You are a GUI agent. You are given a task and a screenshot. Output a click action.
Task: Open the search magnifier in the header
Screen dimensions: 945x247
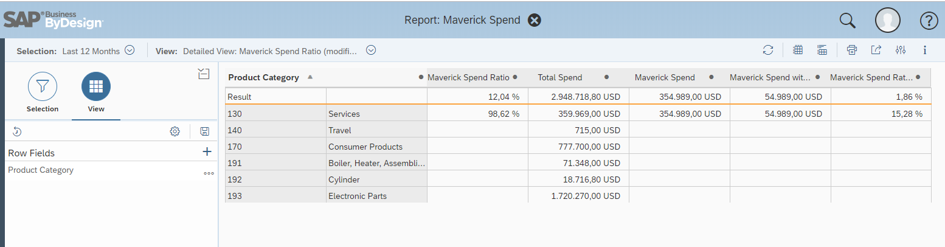click(x=847, y=21)
